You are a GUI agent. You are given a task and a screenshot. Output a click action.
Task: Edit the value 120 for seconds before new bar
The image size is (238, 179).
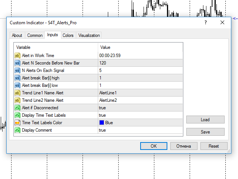click(x=140, y=63)
